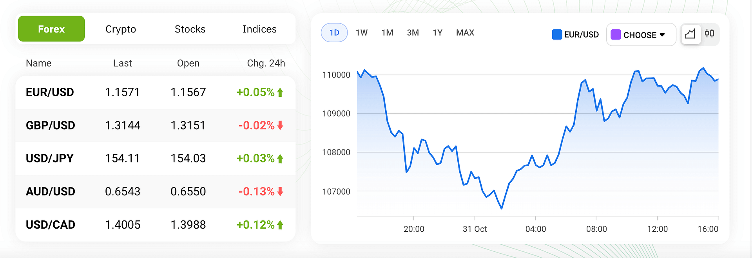This screenshot has height=258, width=752.
Task: Switch to the Stocks tab
Action: tap(190, 29)
